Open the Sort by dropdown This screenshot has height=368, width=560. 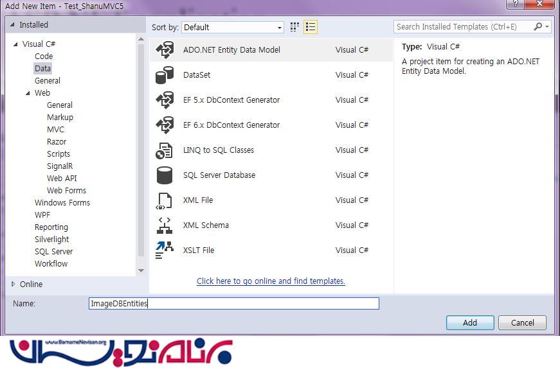pyautogui.click(x=233, y=28)
